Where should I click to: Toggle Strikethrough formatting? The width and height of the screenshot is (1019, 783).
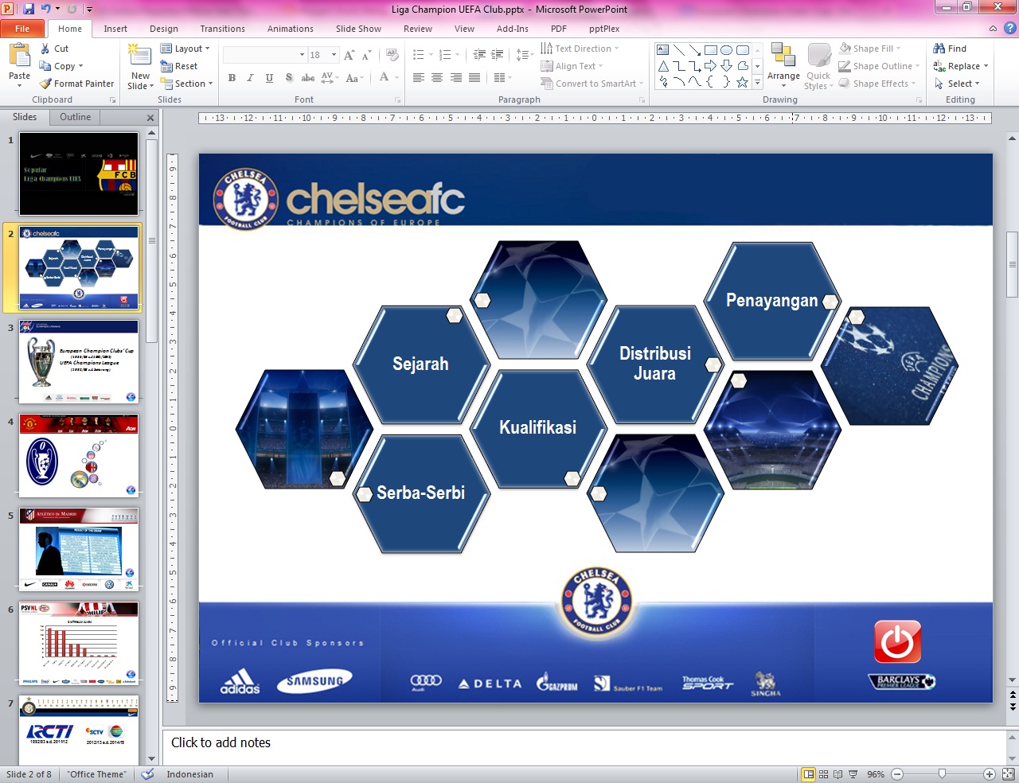click(307, 78)
